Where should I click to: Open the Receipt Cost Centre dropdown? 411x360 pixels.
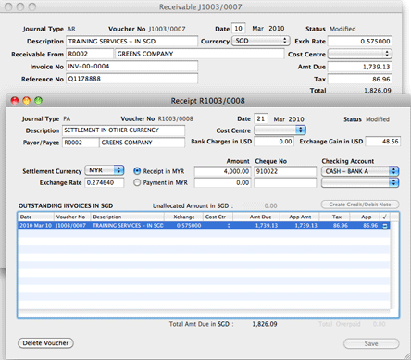point(280,130)
